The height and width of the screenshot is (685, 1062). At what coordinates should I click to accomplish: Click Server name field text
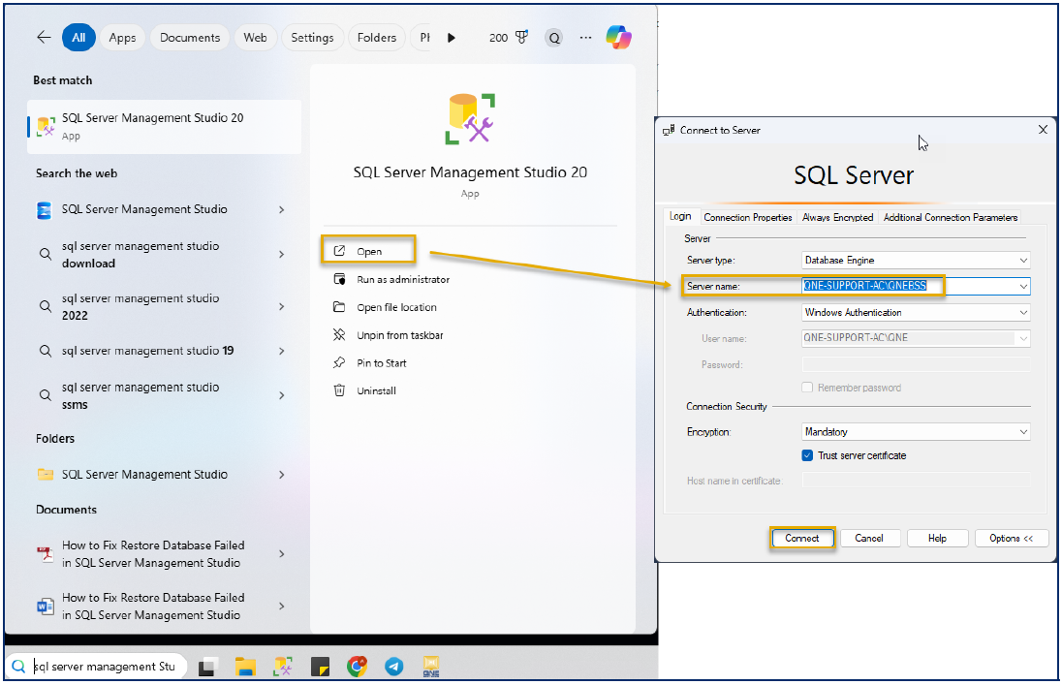864,286
